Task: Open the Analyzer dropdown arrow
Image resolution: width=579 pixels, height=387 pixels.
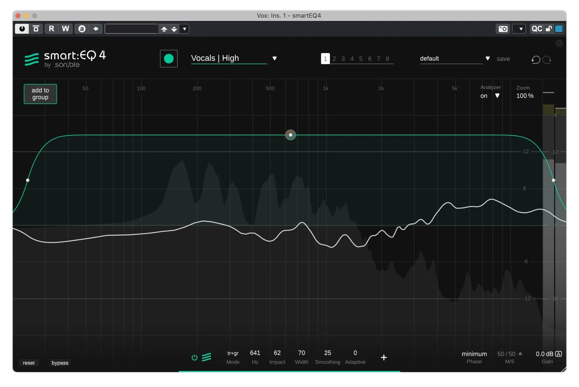Action: 498,96
